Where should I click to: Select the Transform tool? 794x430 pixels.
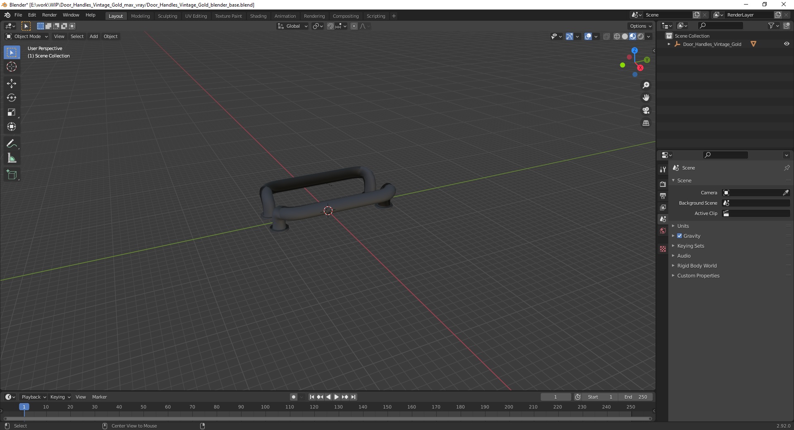(12, 127)
